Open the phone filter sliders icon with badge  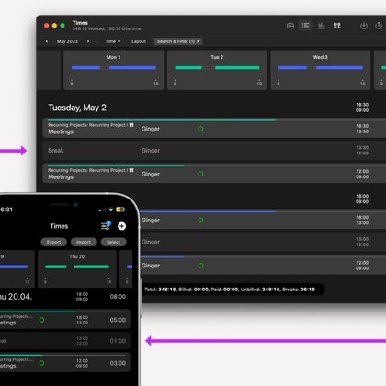tap(106, 226)
